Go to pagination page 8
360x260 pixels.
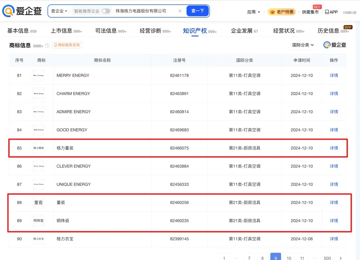(262, 257)
